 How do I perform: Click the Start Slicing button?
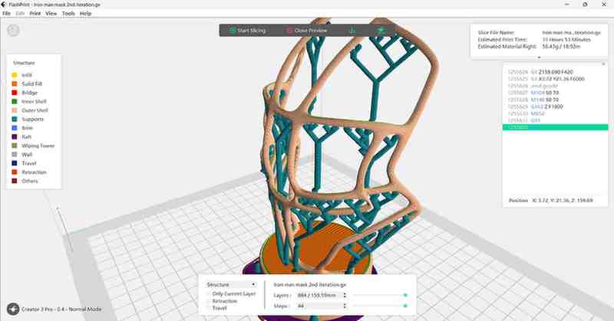(247, 31)
